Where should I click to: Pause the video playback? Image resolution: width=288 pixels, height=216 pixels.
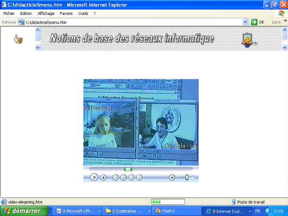pos(94,178)
